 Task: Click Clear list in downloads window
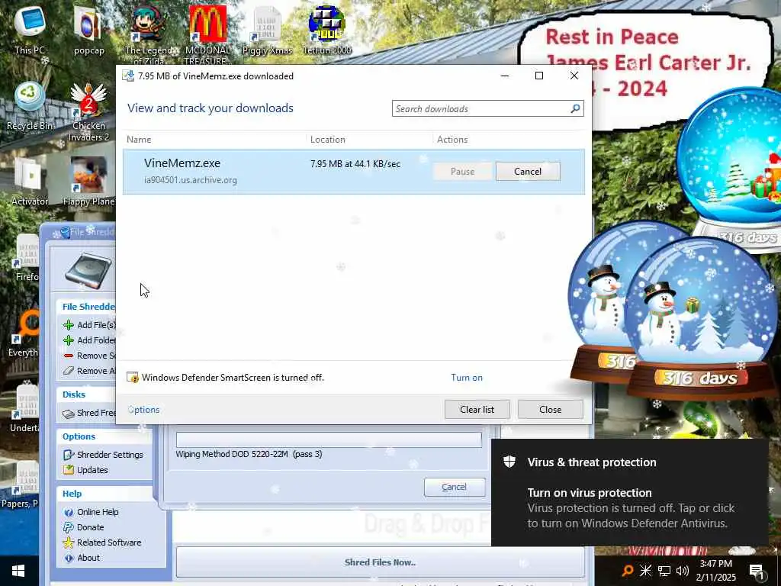pos(477,409)
